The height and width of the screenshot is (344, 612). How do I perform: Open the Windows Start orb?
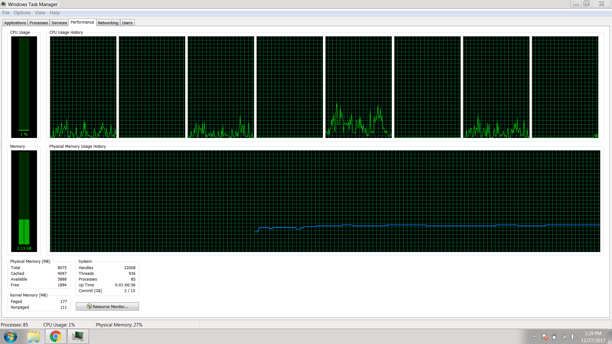(10, 336)
